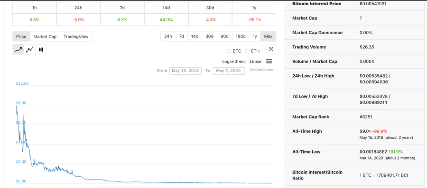427x188 pixels.
Task: Open the chart hamburger menu icon
Action: [269, 62]
